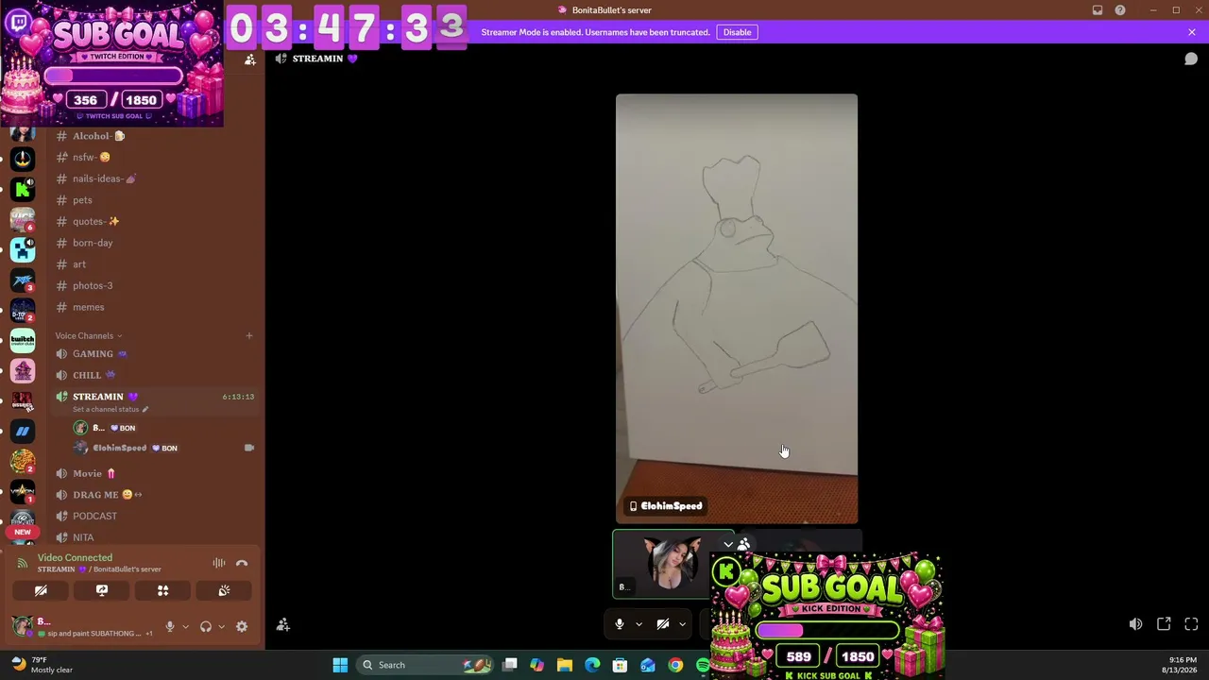
Task: Open the Discord help icon
Action: pos(1120,10)
